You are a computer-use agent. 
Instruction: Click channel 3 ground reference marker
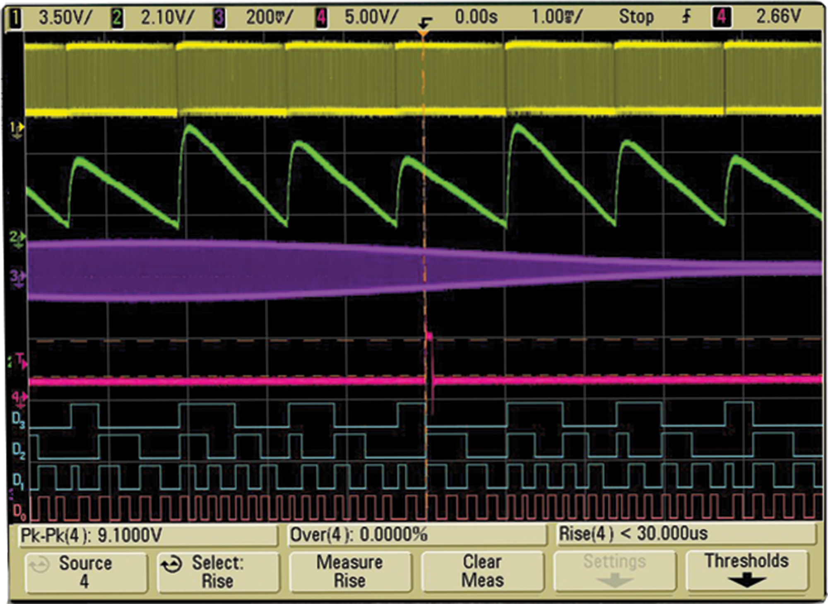pyautogui.click(x=17, y=276)
